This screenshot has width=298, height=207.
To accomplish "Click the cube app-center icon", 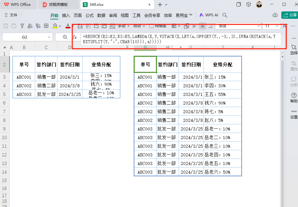I will tap(249, 4).
